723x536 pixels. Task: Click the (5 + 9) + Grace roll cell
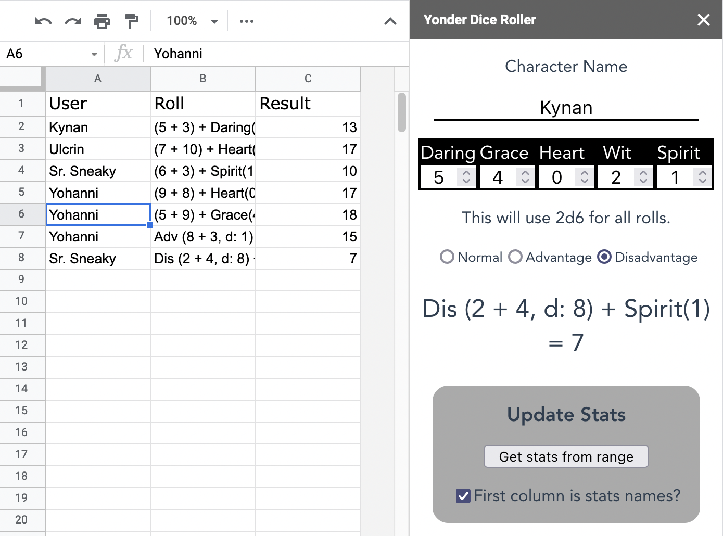[x=203, y=214]
